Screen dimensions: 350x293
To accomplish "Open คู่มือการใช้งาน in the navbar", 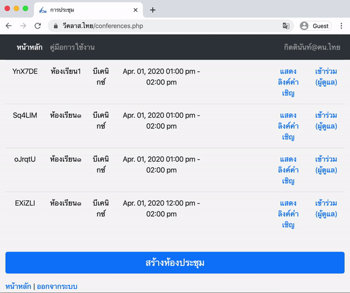I will [72, 47].
